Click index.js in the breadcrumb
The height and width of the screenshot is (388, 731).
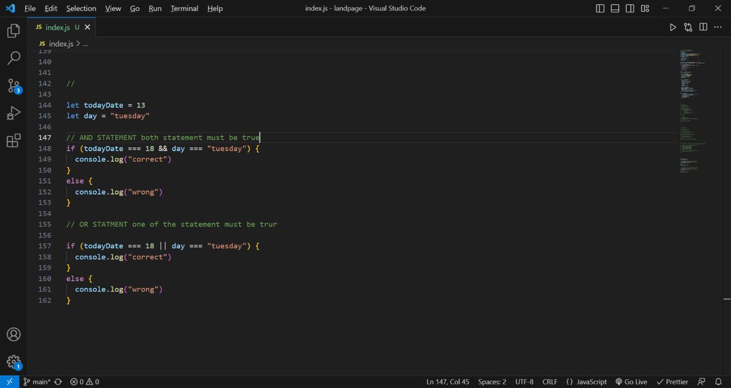(61, 44)
